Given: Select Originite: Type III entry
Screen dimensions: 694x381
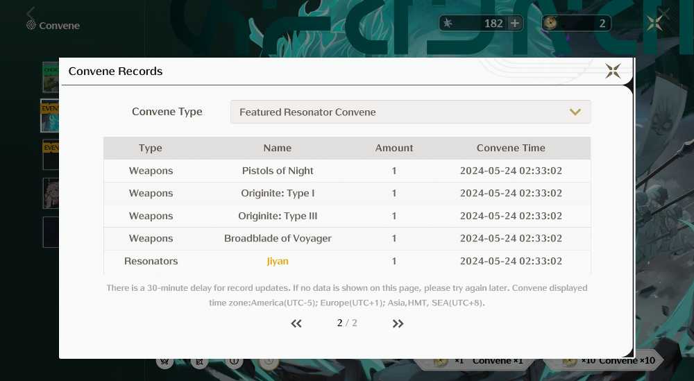Looking at the screenshot, I should point(278,216).
